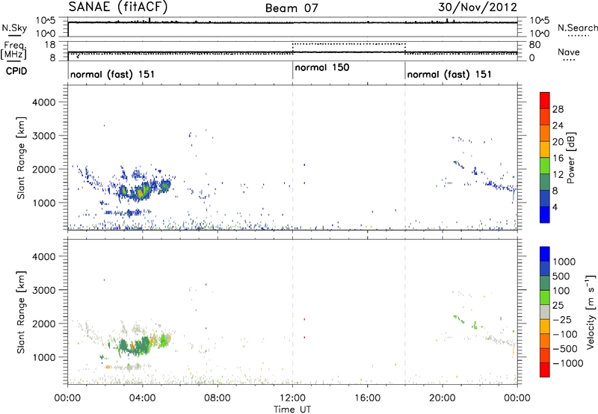The height and width of the screenshot is (414, 598).
Task: Pick red top segment of Power colorbar
Action: [545, 101]
